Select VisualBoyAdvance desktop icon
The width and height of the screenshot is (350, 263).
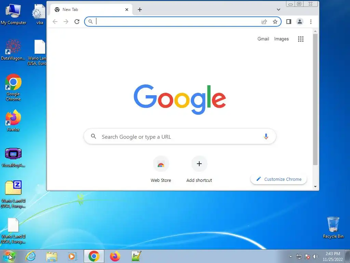(x=13, y=157)
